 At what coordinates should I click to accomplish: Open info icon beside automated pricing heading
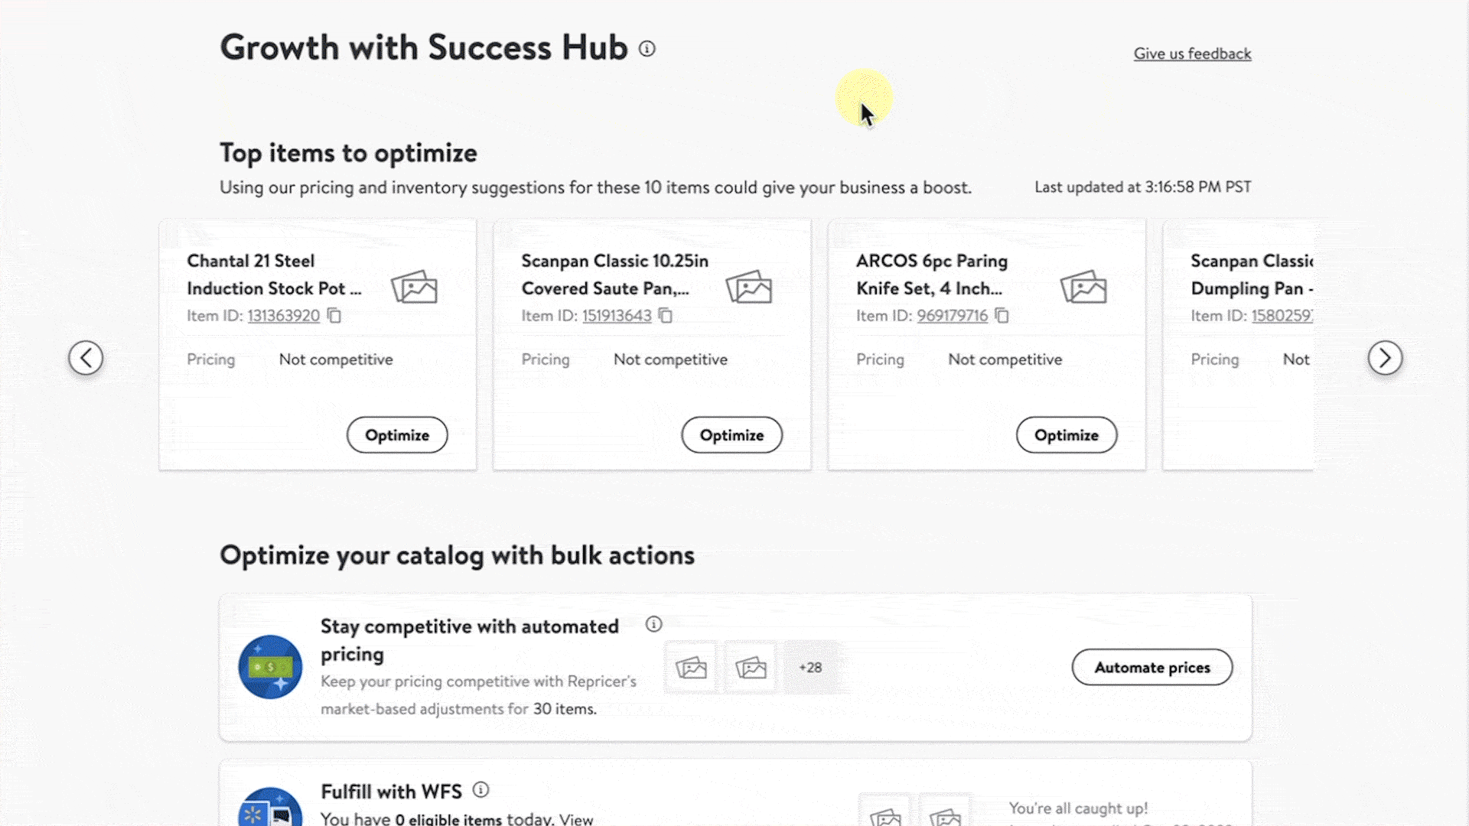click(x=653, y=624)
